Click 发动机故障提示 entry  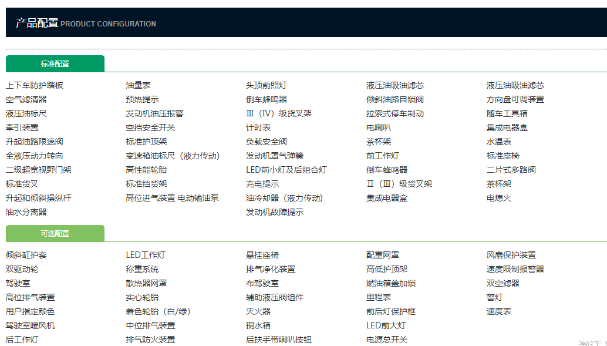(275, 212)
